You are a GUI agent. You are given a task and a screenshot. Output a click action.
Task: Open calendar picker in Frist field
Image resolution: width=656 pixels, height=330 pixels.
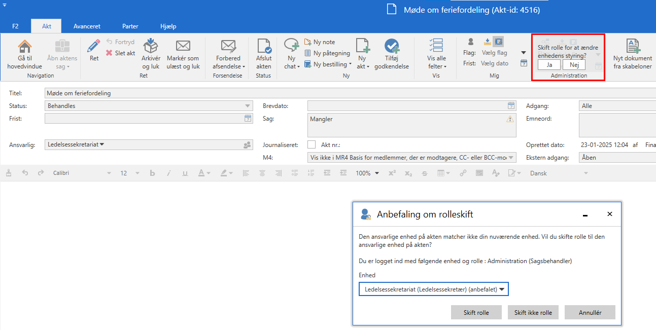tap(248, 118)
